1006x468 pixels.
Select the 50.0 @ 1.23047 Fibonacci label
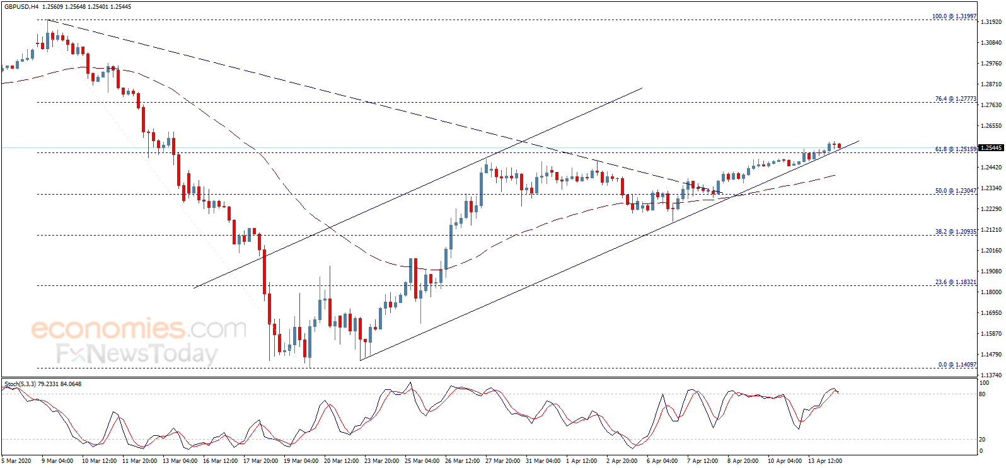coord(956,191)
